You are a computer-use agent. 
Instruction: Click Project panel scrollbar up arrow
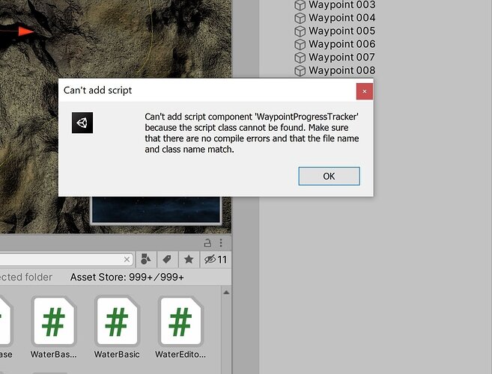point(226,292)
